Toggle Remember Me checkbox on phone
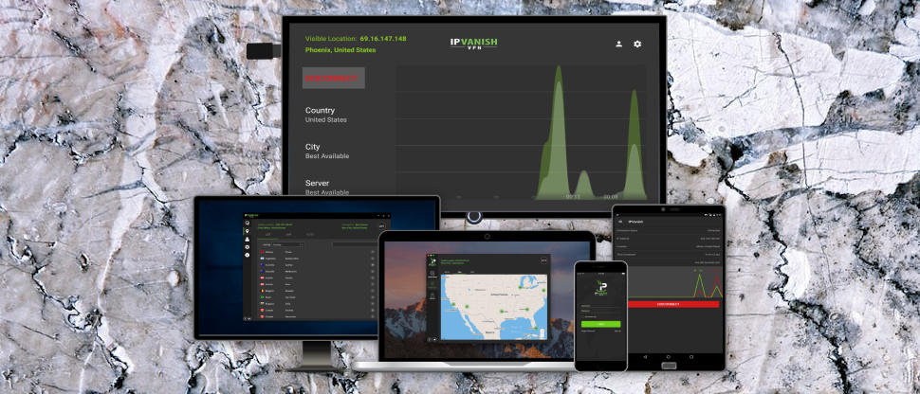Image resolution: width=920 pixels, height=394 pixels. coord(583,316)
